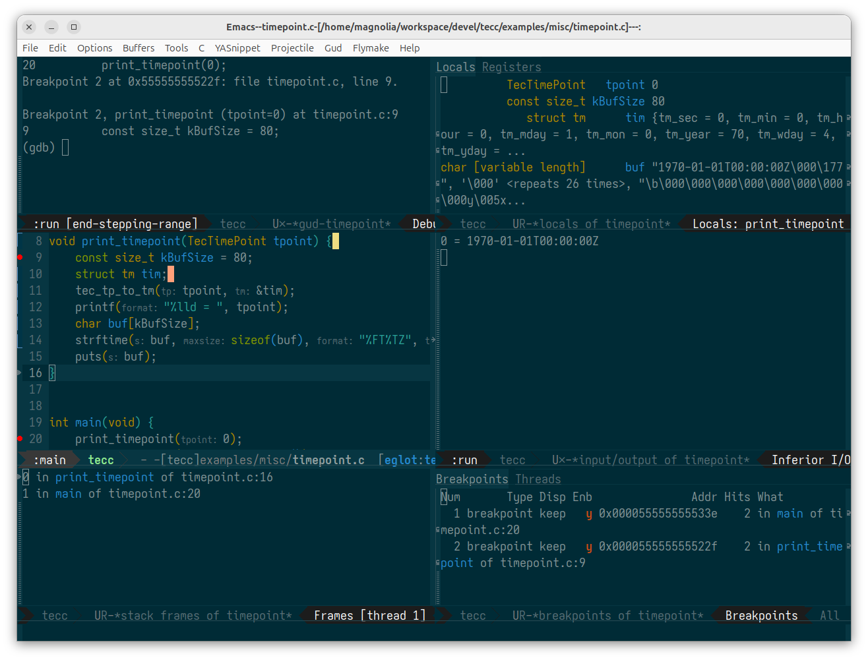This screenshot has width=868, height=660.
Task: Click line number 13 in the gutter
Action: (x=35, y=324)
